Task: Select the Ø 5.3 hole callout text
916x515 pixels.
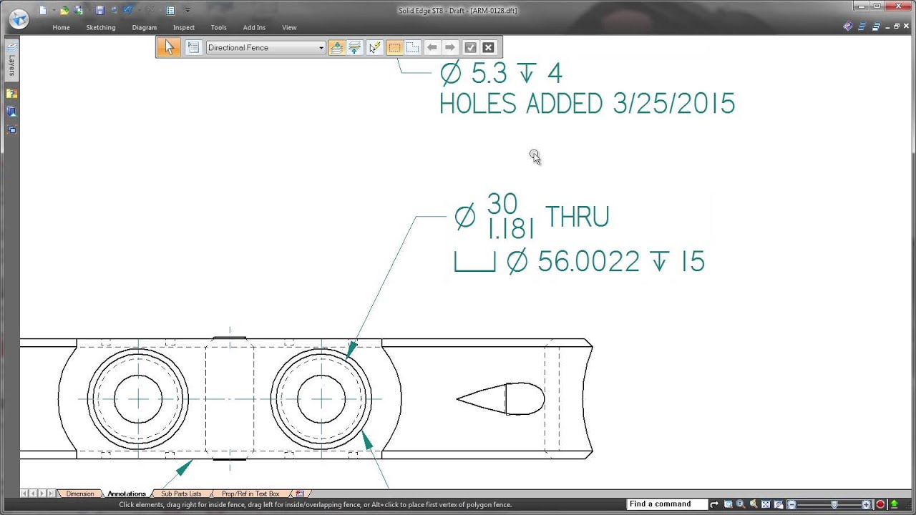Action: pyautogui.click(x=501, y=74)
